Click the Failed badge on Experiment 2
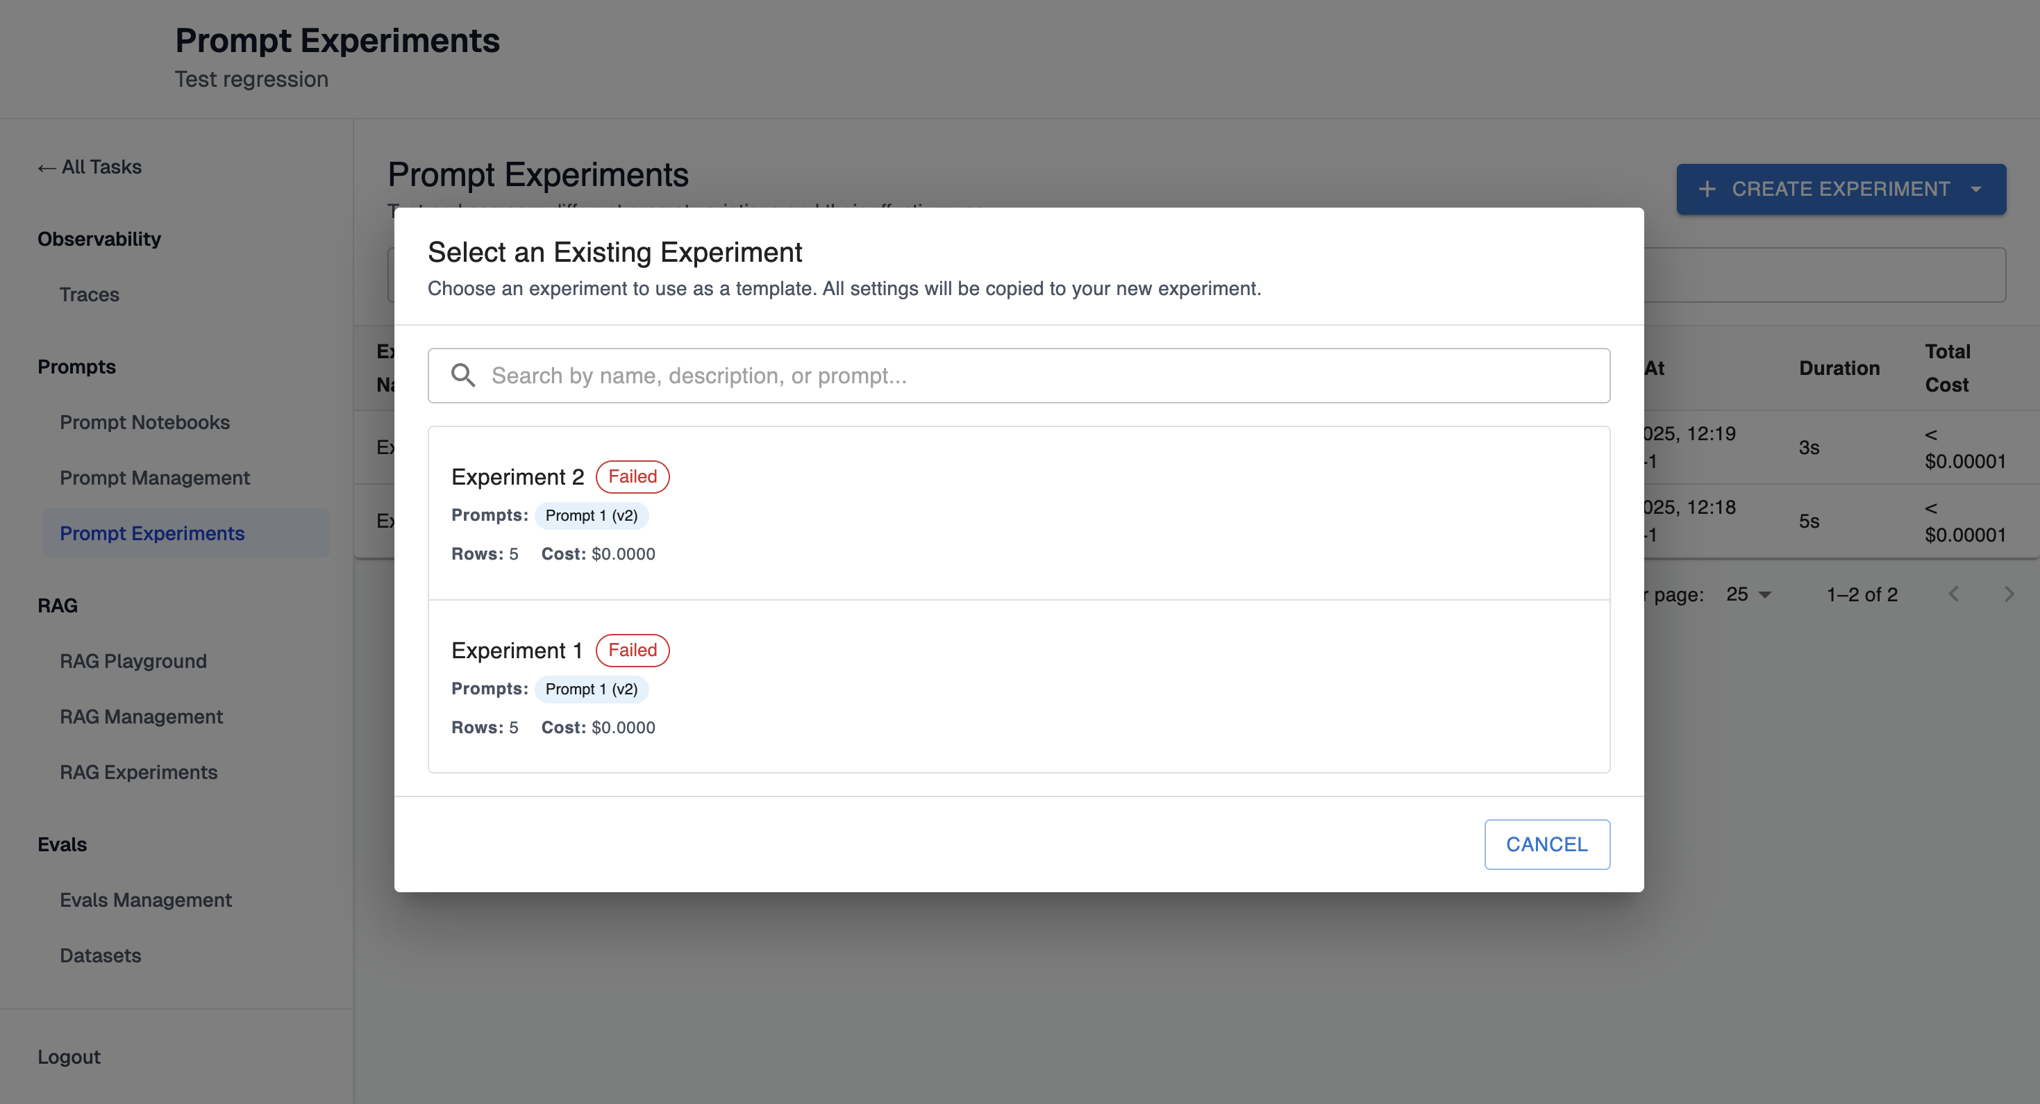 (632, 477)
